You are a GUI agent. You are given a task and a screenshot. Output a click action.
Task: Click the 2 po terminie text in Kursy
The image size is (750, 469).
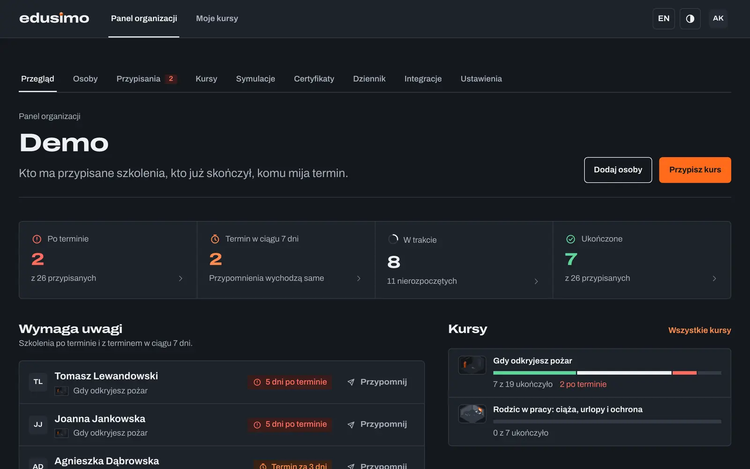(583, 384)
